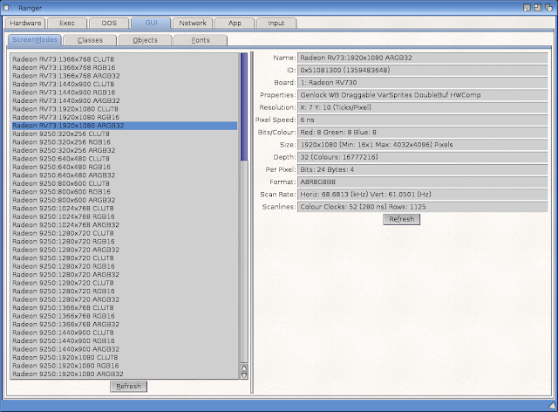The image size is (558, 412).
Task: Select Radeon RV73:1366x768 CLUT8 entry
Action: click(x=125, y=59)
